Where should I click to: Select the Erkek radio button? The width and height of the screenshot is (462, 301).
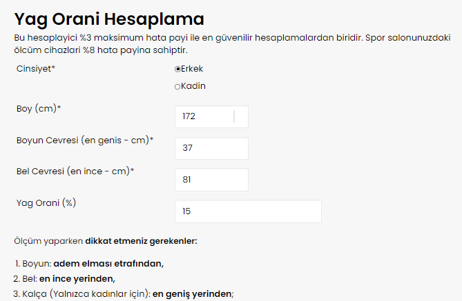click(177, 69)
